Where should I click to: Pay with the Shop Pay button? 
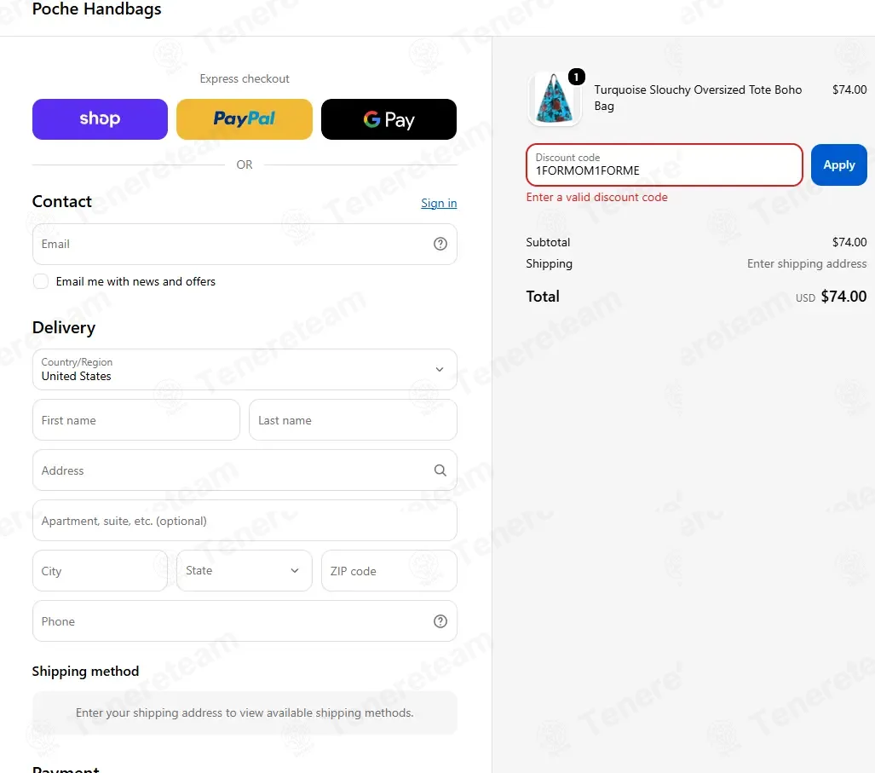(100, 118)
